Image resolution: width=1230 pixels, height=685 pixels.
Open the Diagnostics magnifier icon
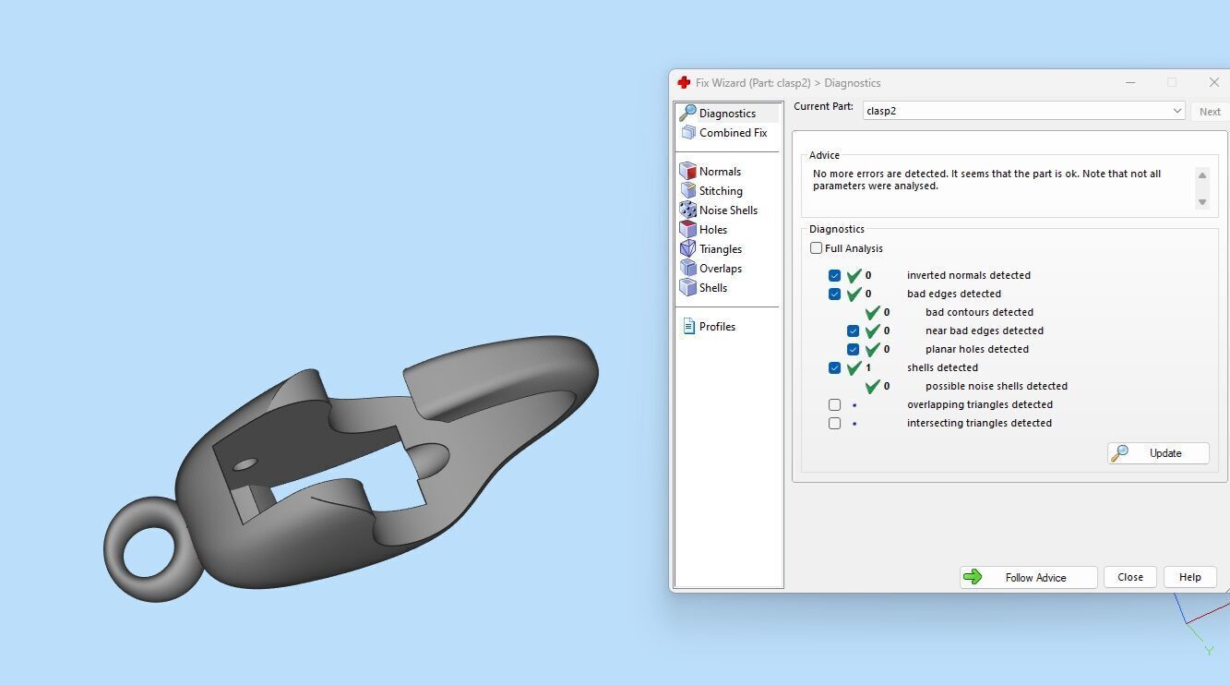(x=687, y=113)
